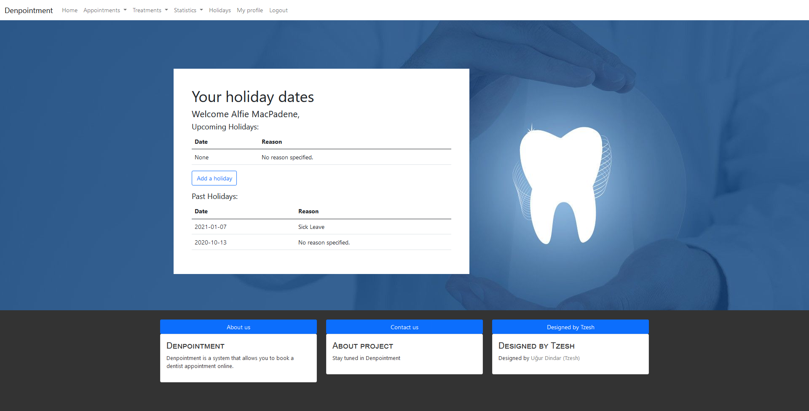Click the Add a holiday button
This screenshot has width=809, height=411.
(214, 178)
